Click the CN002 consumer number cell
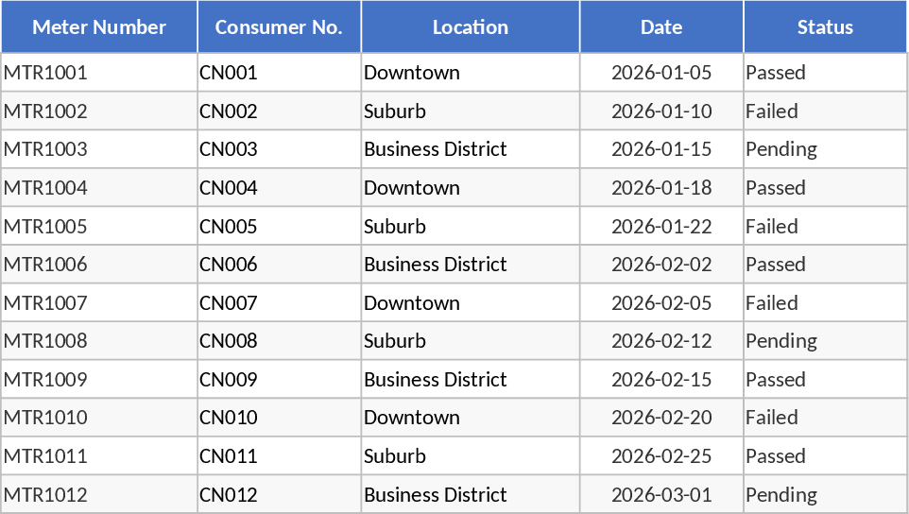Viewport: 909px width, 514px height. 229,111
